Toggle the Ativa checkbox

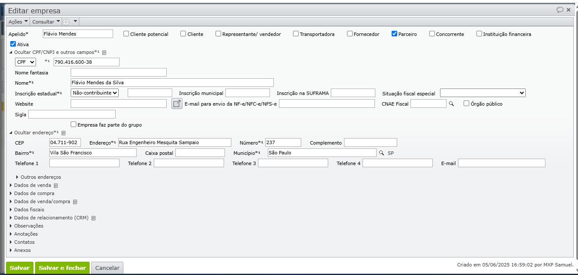click(13, 44)
